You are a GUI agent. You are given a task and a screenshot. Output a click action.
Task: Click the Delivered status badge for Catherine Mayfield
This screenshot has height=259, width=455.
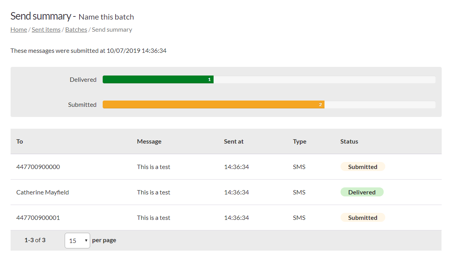(362, 192)
